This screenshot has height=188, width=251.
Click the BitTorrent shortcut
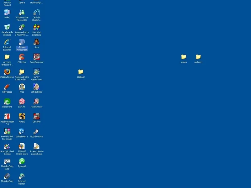pyautogui.click(x=7, y=102)
